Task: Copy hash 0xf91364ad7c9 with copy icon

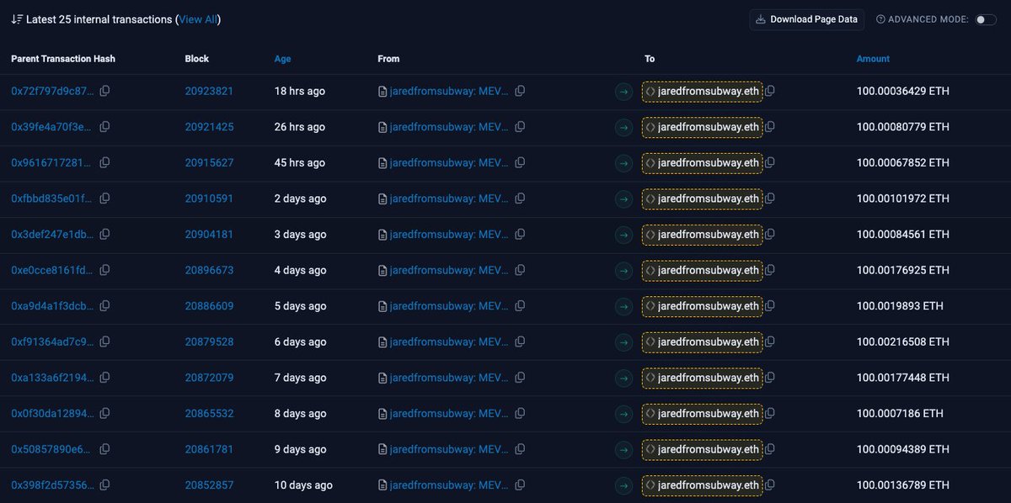Action: 104,342
